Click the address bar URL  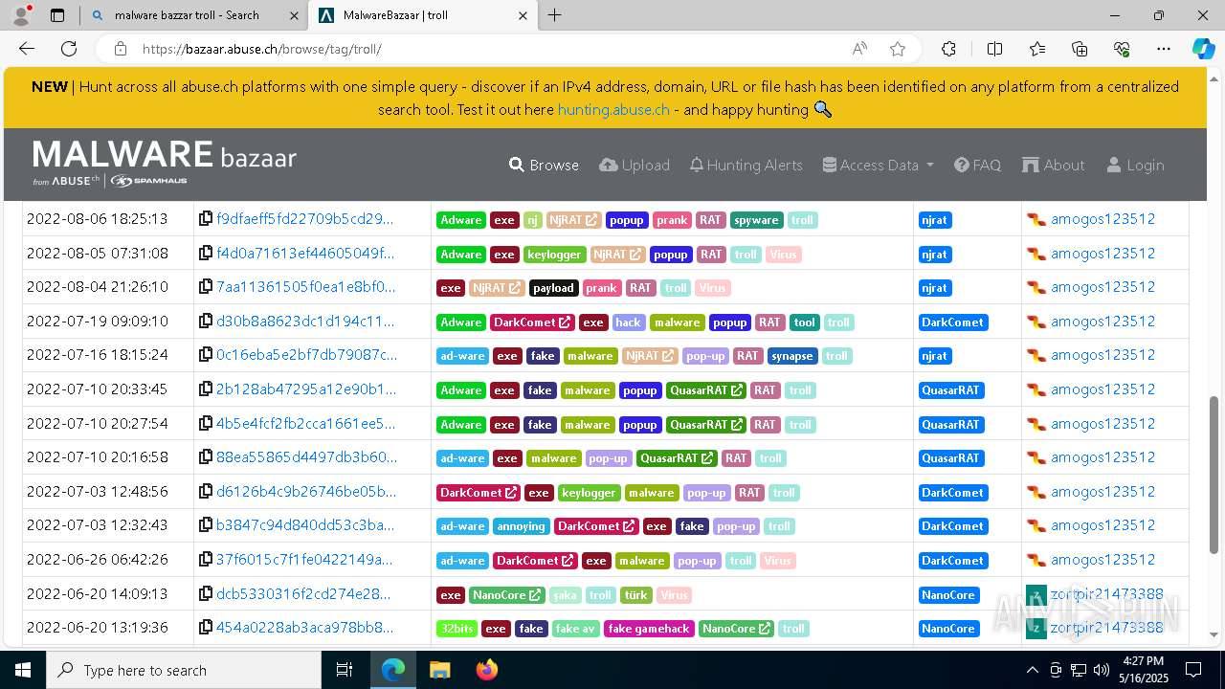pos(262,49)
